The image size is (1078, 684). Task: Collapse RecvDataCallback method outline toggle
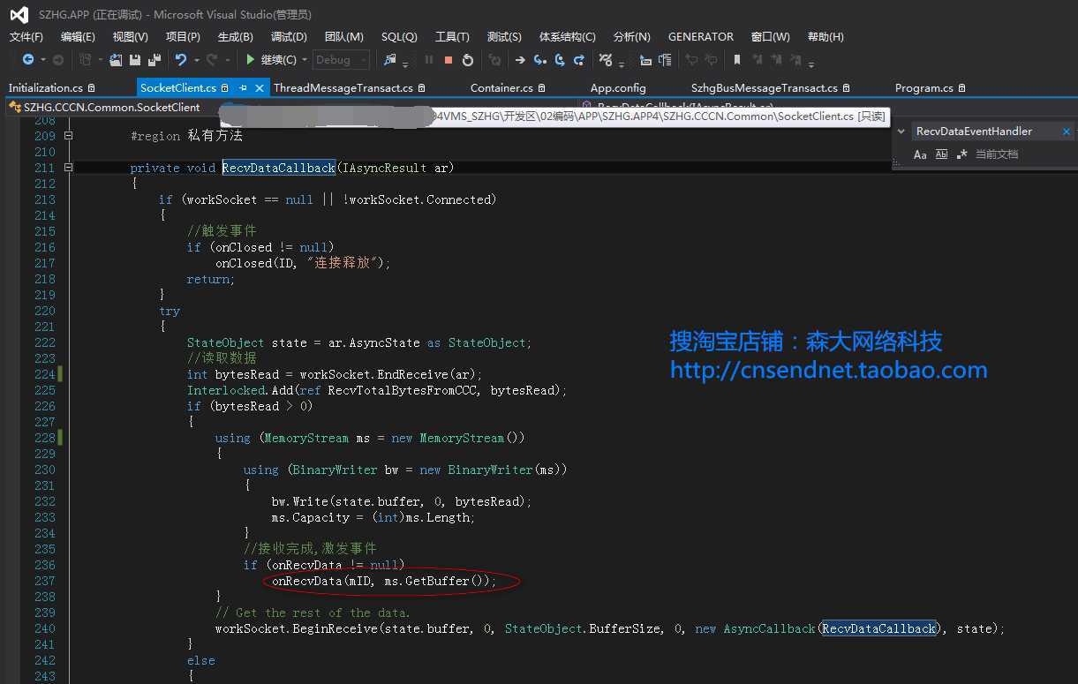coord(68,168)
